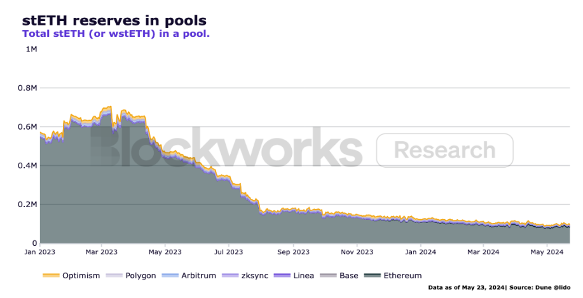Hide the zksync series via legend
The height and width of the screenshot is (298, 583).
(x=245, y=275)
